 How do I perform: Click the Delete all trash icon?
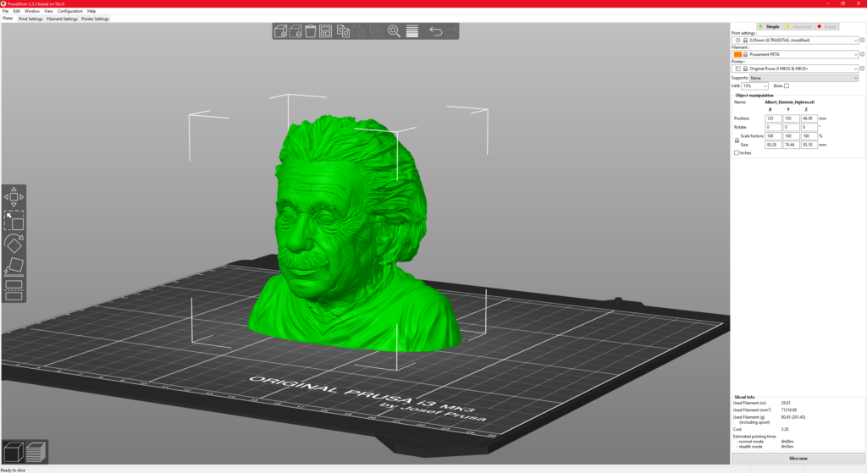pyautogui.click(x=311, y=31)
